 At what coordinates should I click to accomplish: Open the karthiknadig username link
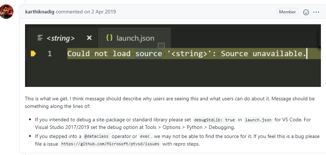pos(40,12)
